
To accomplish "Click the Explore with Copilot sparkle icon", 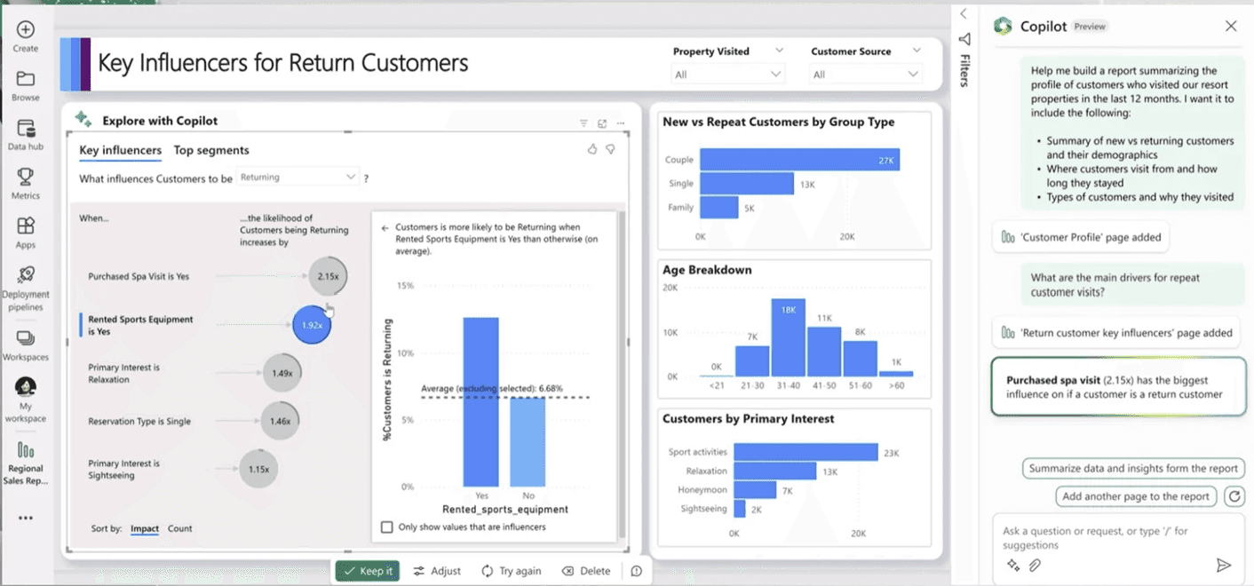I will tap(83, 120).
